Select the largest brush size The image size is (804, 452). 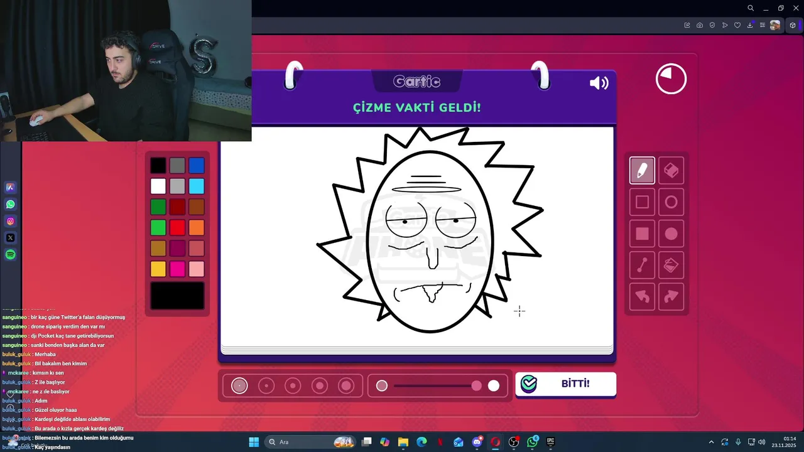346,385
